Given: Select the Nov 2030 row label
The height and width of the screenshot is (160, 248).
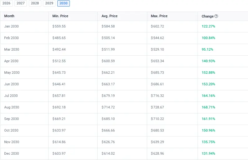Looking at the screenshot, I should pyautogui.click(x=12, y=142).
